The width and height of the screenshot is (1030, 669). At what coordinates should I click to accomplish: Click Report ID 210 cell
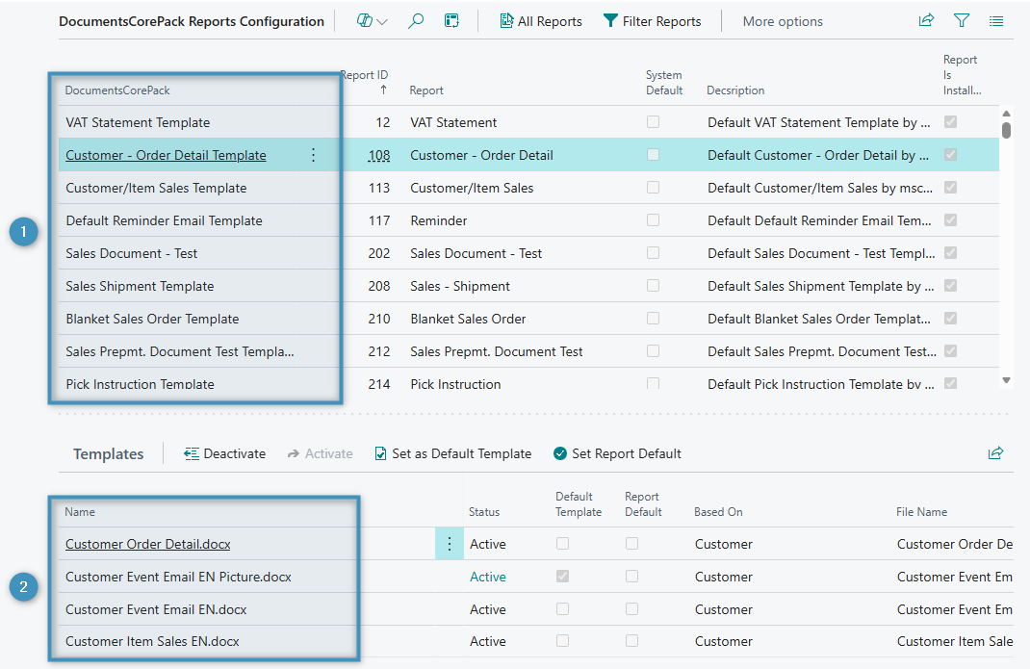(x=379, y=320)
